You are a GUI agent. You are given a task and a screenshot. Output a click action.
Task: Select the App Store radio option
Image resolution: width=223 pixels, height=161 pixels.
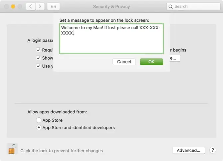tap(39, 120)
